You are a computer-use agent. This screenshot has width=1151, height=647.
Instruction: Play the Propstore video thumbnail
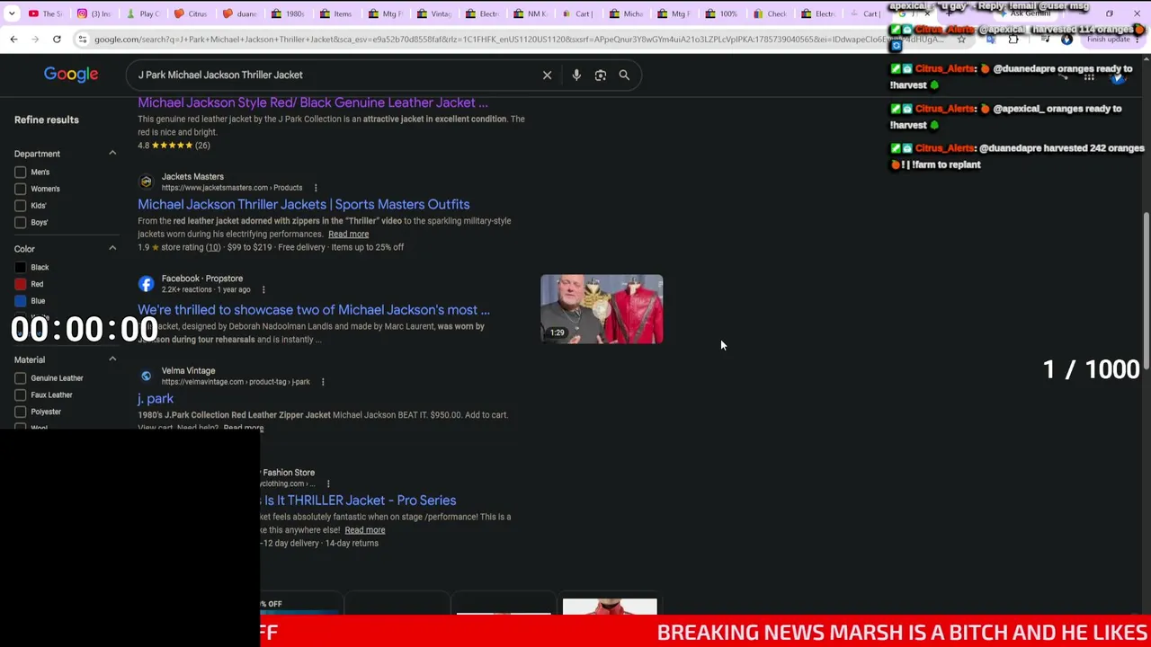point(602,309)
